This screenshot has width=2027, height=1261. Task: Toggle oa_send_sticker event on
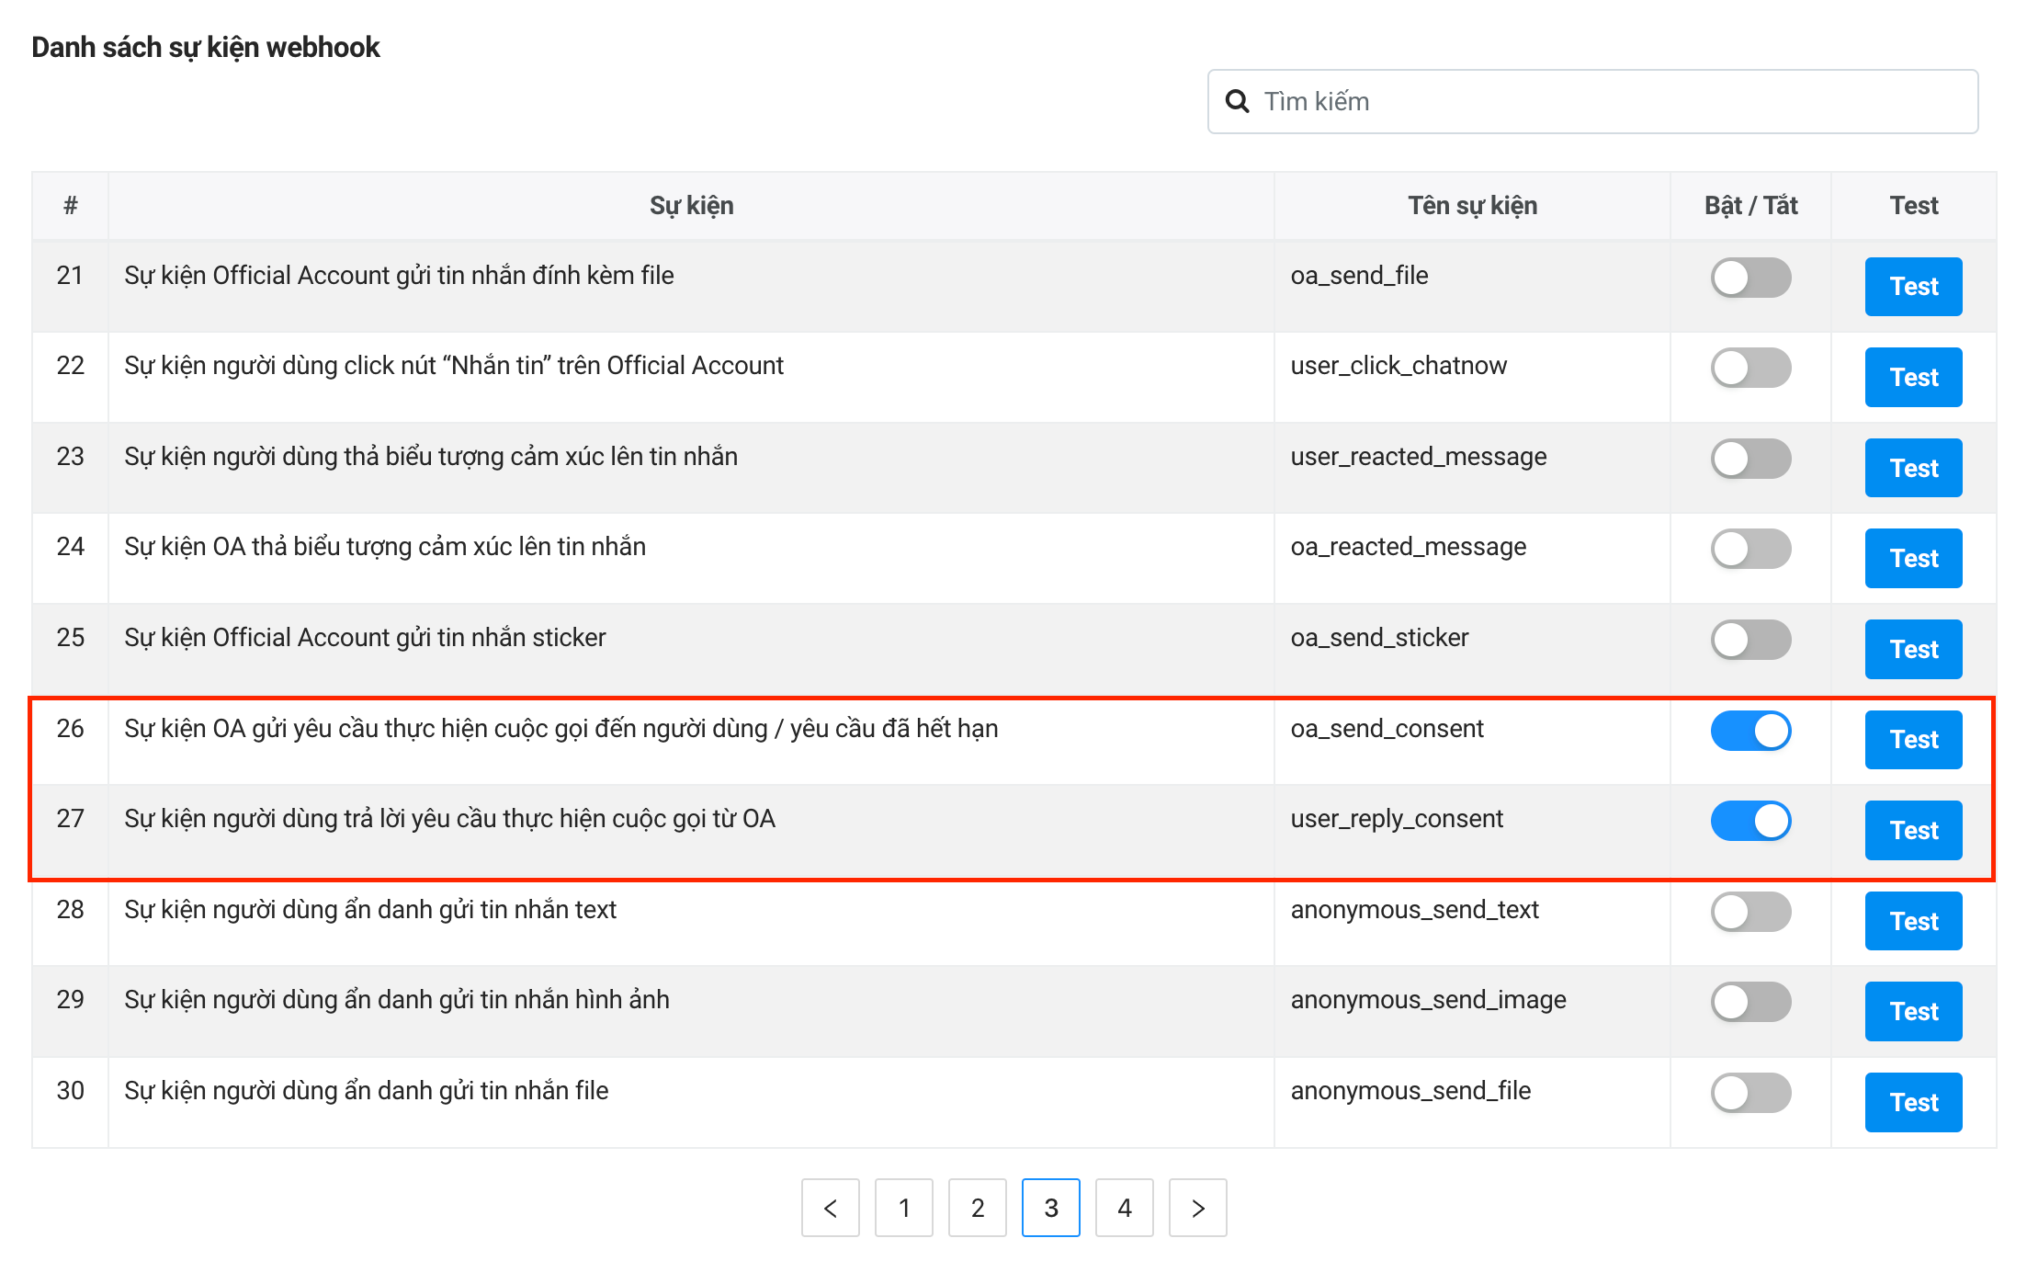click(x=1750, y=640)
